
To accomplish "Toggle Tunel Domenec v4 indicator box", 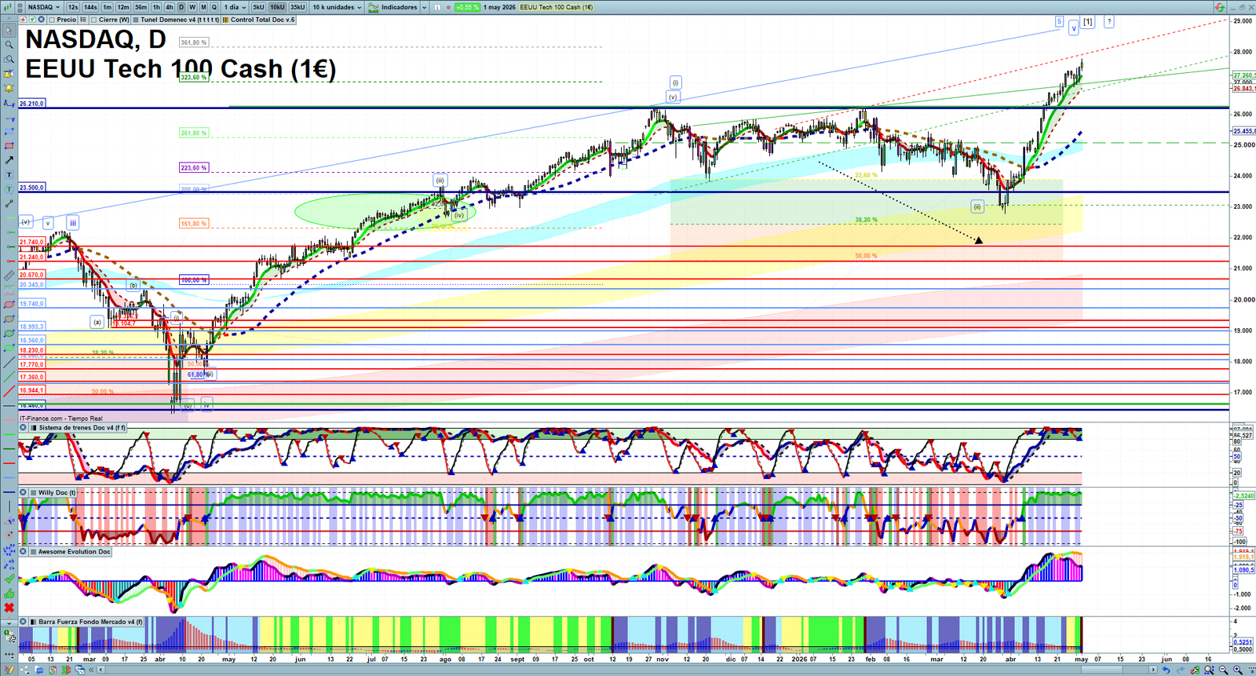I will point(136,20).
